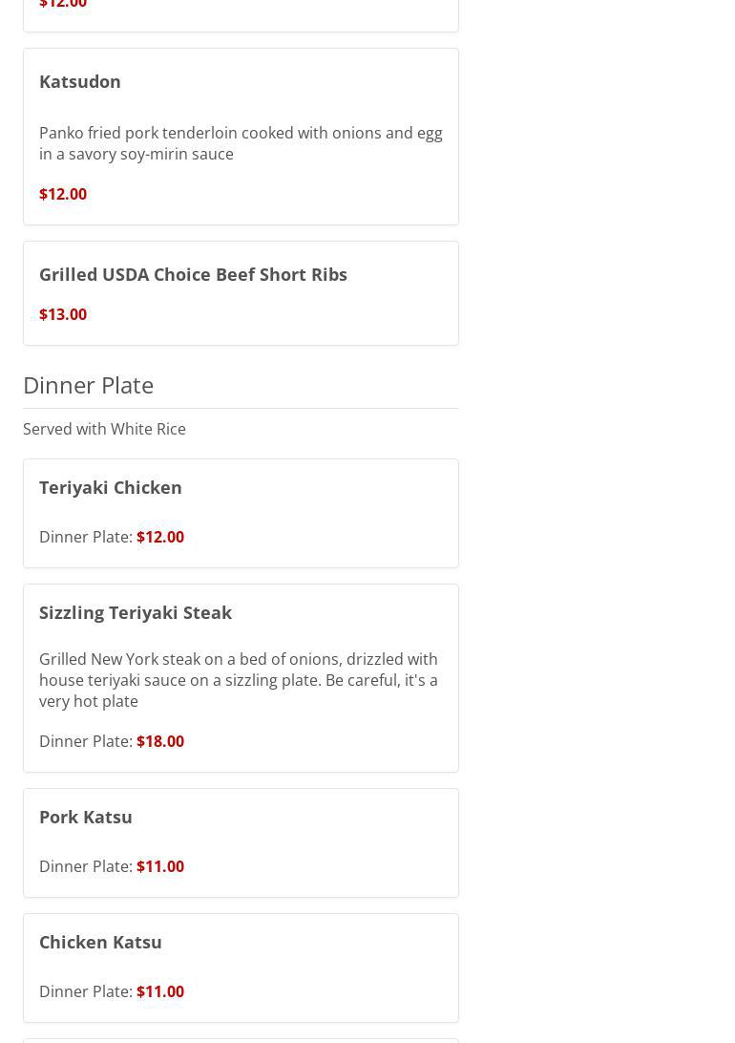Select the Pork Katsu $11.00 price
Image resolution: width=735 pixels, height=1043 pixels.
coord(160,866)
